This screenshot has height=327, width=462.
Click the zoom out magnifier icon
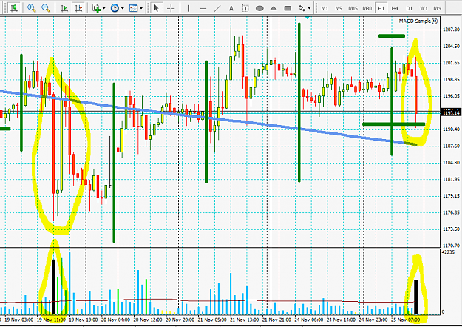pyautogui.click(x=46, y=8)
